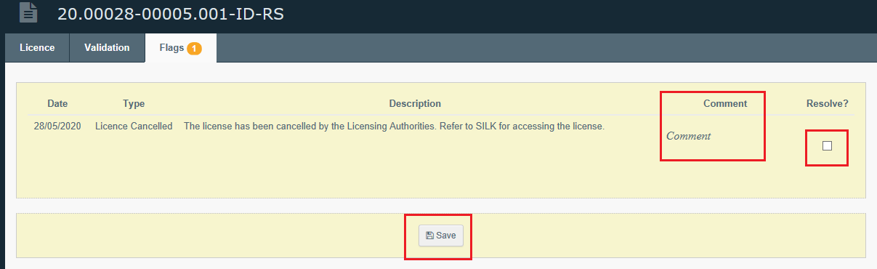Click the Description column header
This screenshot has width=877, height=269.
coord(415,104)
